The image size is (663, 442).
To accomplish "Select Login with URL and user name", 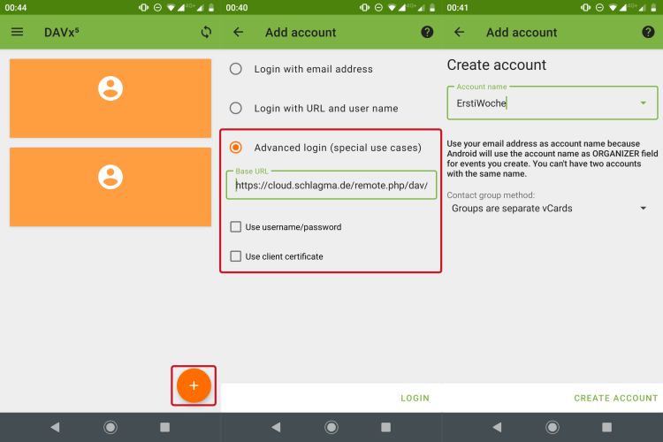I will pos(314,108).
